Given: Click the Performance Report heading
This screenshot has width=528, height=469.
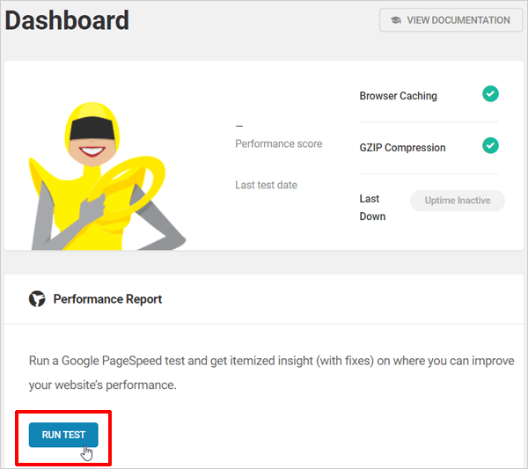Looking at the screenshot, I should 107,299.
